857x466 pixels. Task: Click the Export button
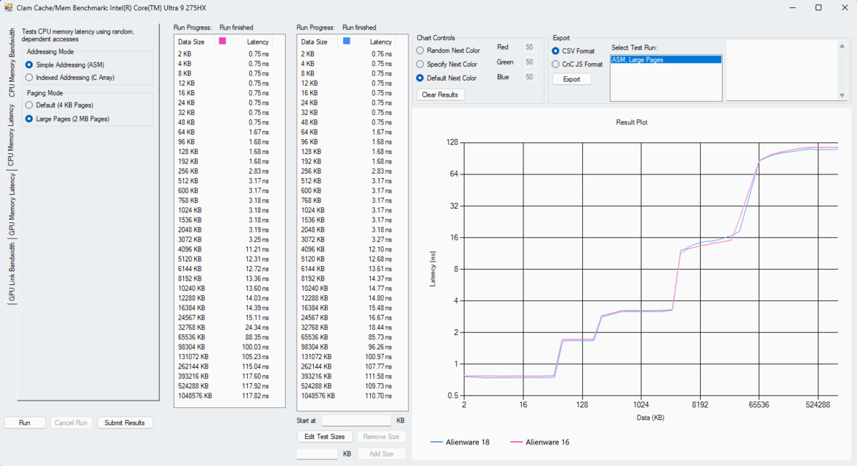(x=571, y=79)
